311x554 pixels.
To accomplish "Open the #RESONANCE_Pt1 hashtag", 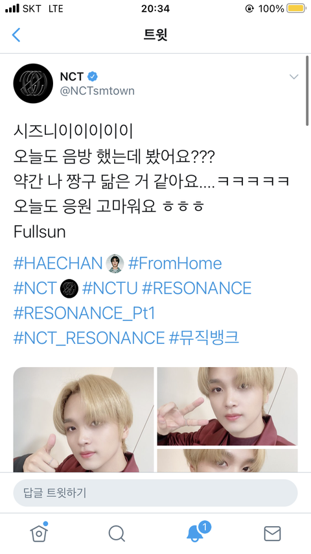I will [84, 313].
